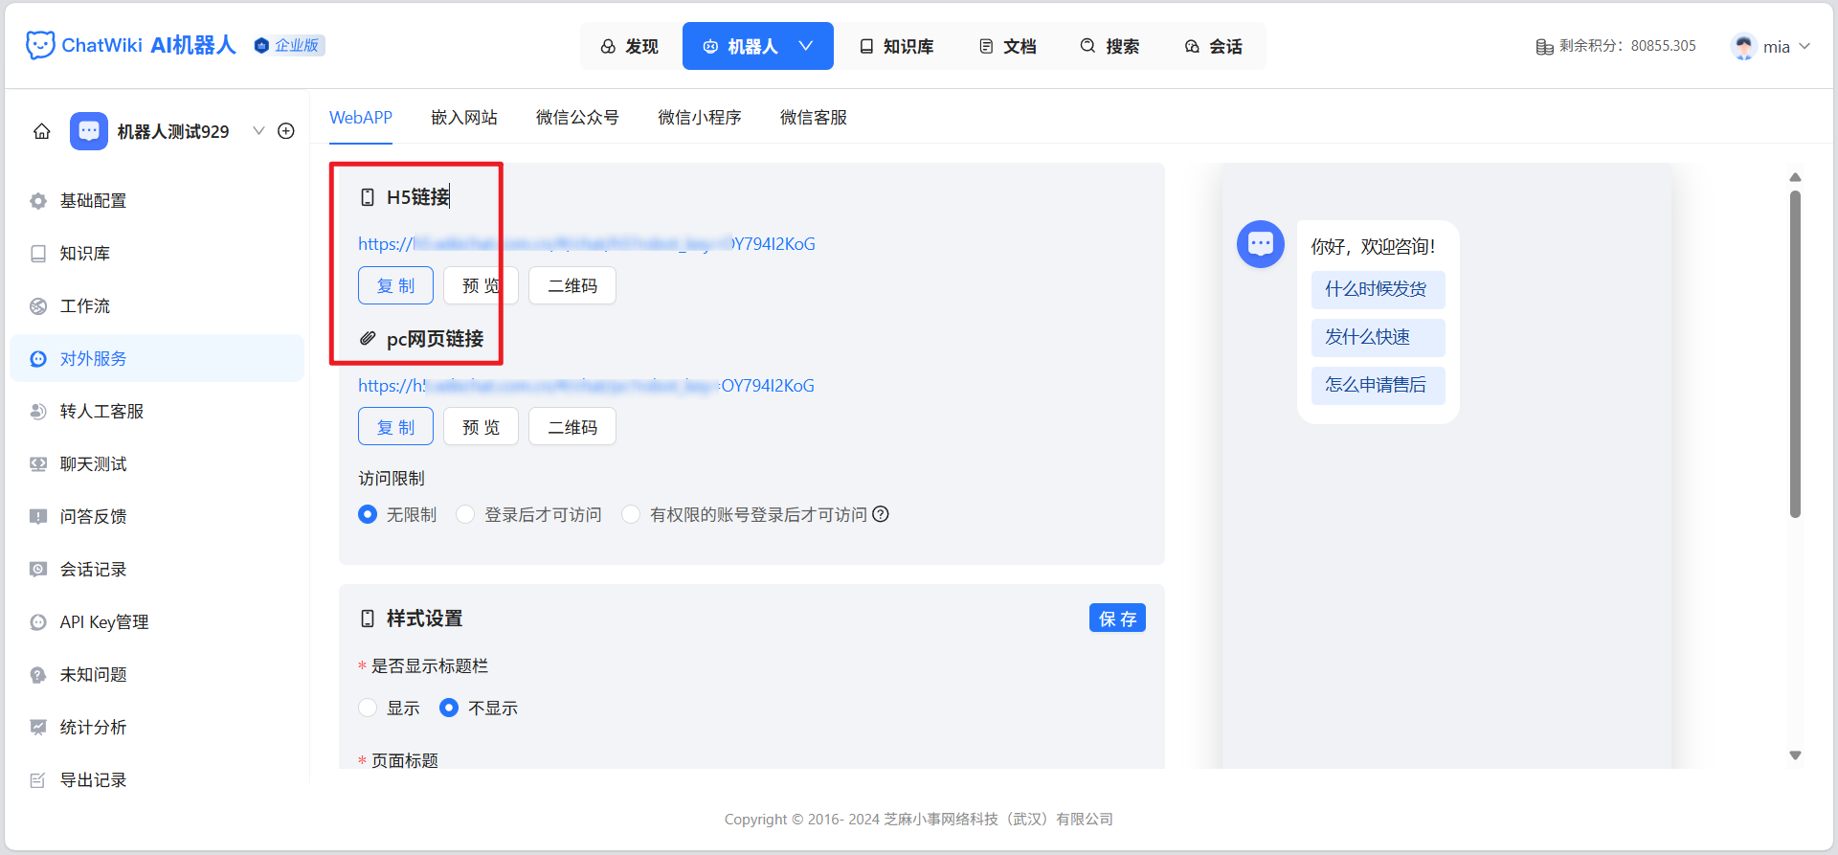This screenshot has width=1838, height=855.
Task: Expand the 机器人 dropdown arrow
Action: 806,46
